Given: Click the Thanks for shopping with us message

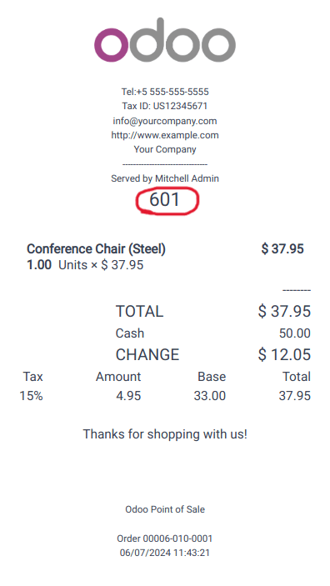Looking at the screenshot, I should (165, 434).
